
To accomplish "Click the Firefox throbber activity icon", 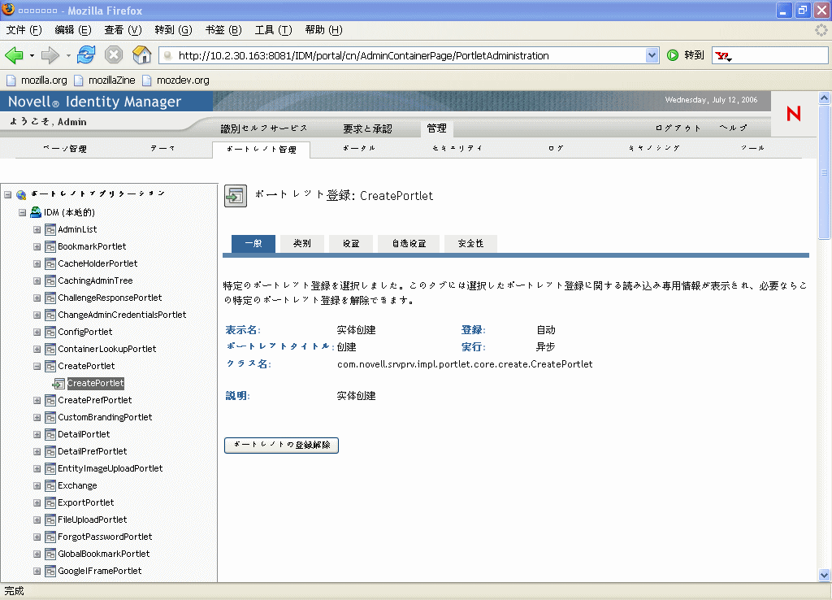I will [x=821, y=30].
